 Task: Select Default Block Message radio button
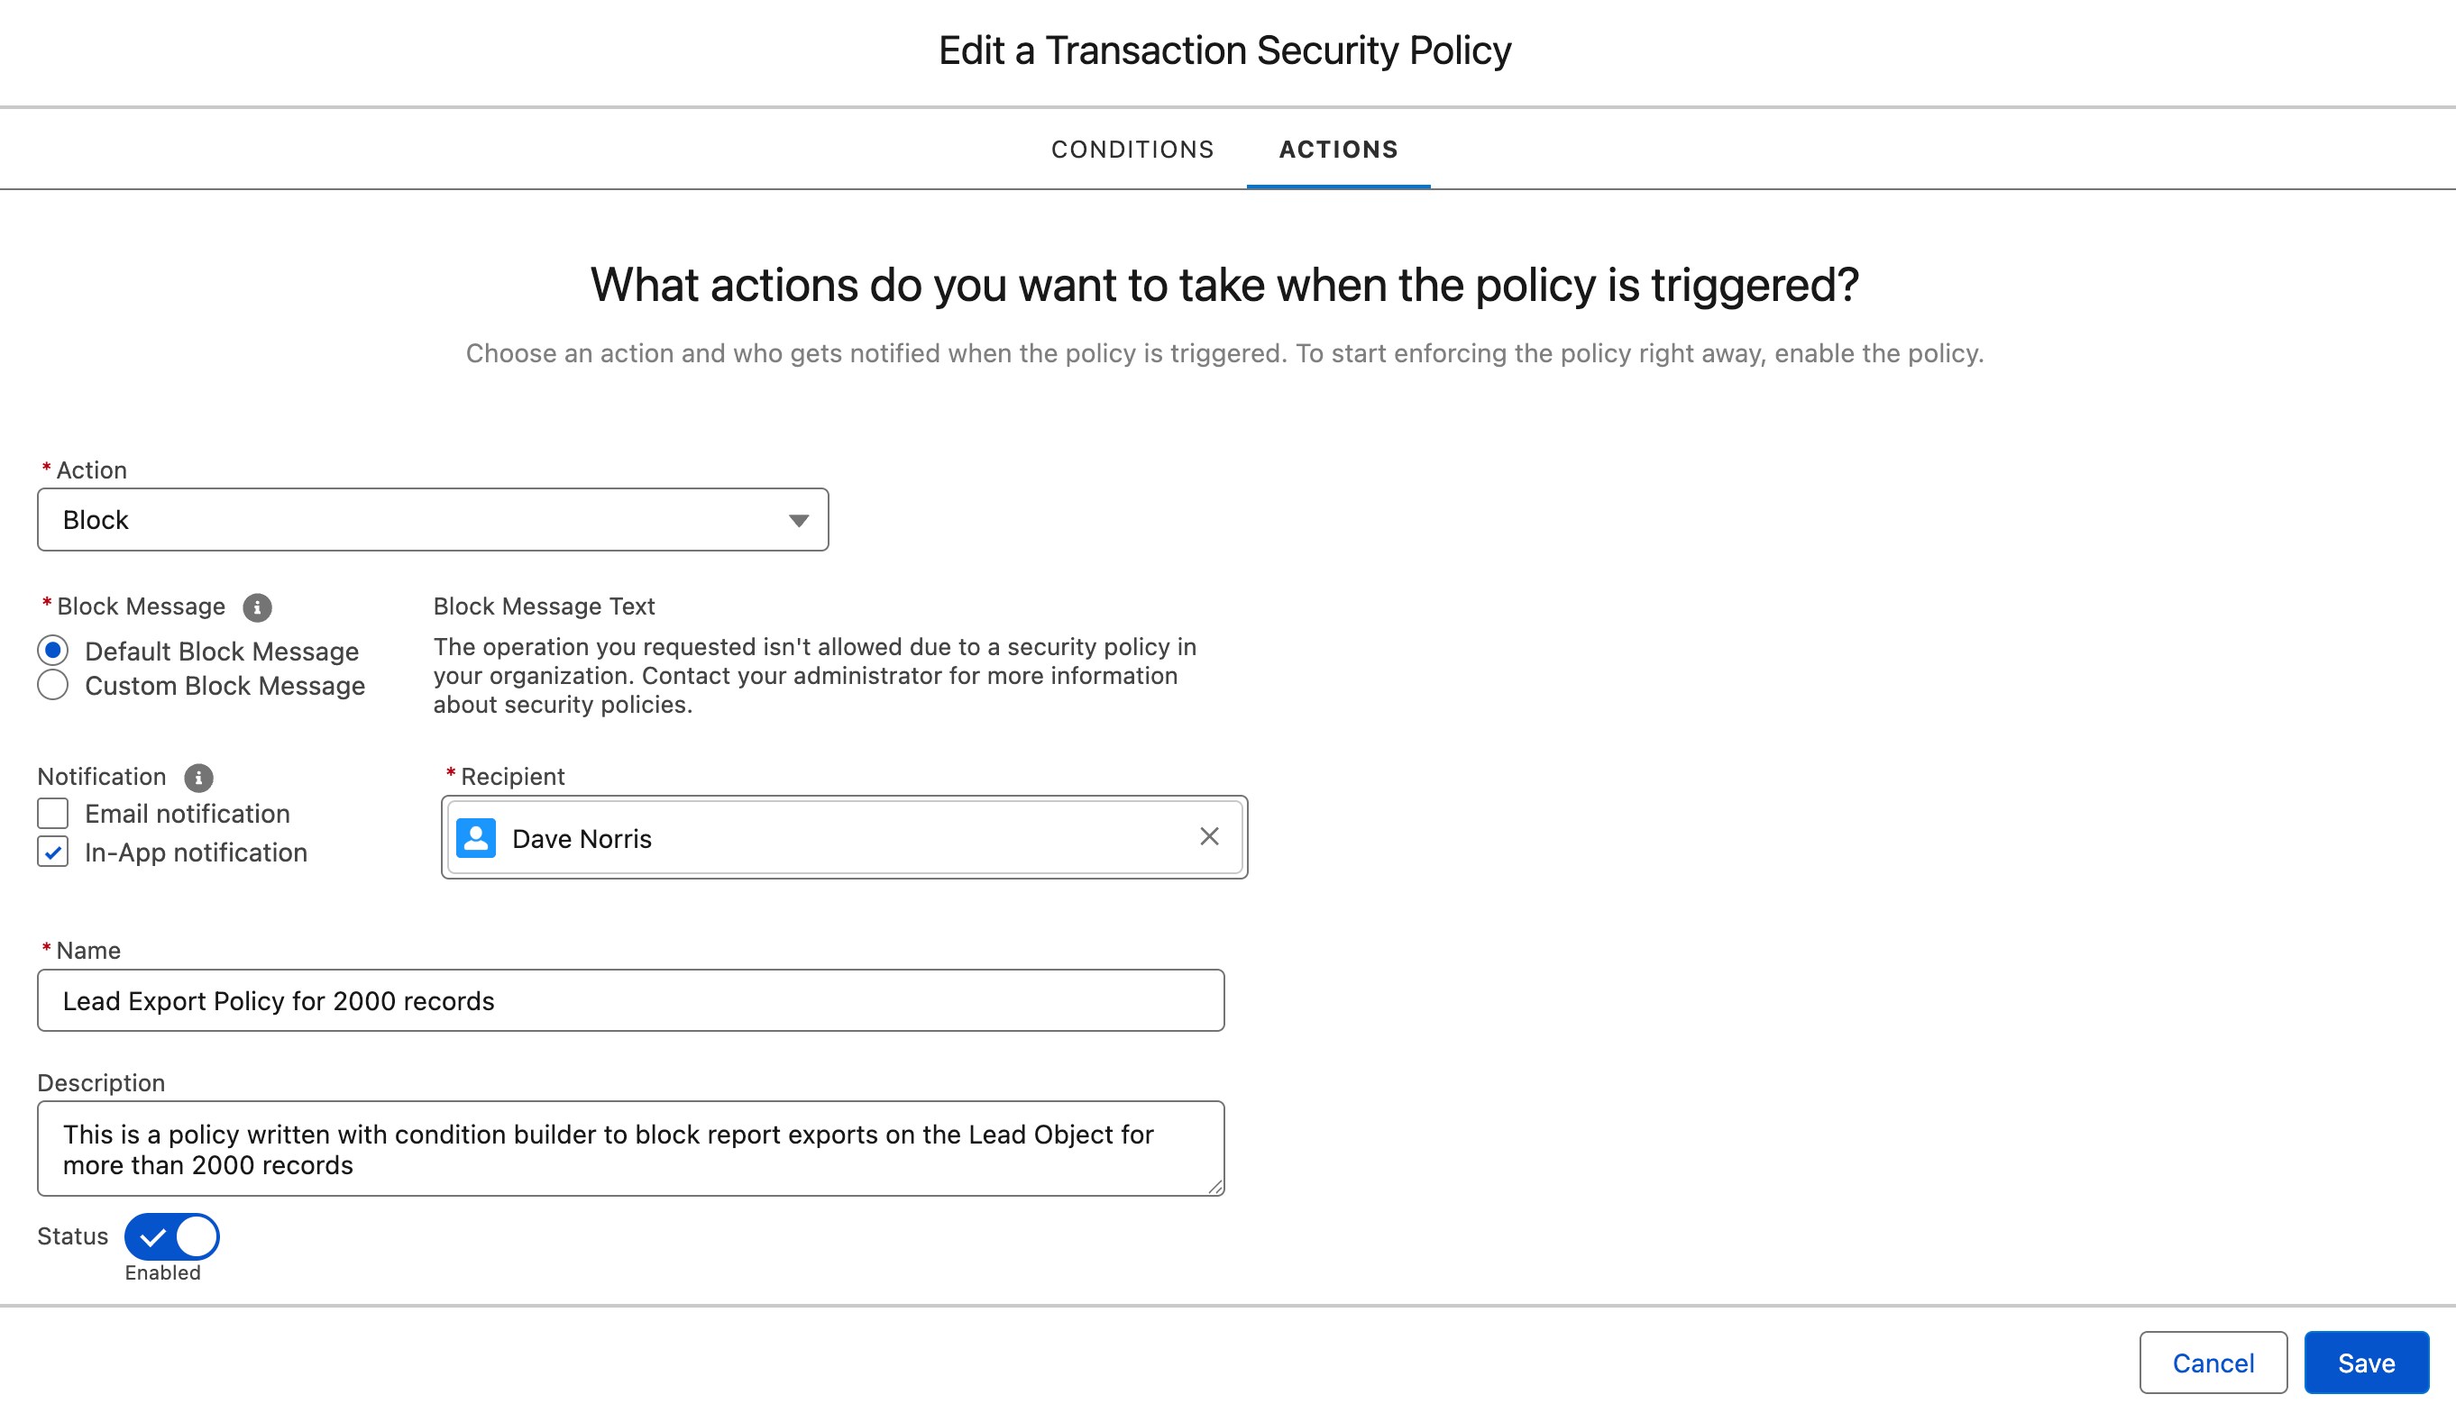point(53,651)
